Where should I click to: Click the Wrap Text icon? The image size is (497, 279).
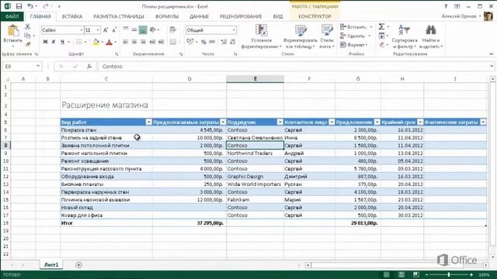tap(172, 30)
